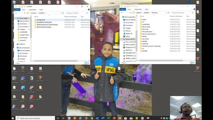Viewport: 213px width, 120px height.
Task: Open Style Builder 2019 desktop shortcut
Action: [x=23, y=108]
